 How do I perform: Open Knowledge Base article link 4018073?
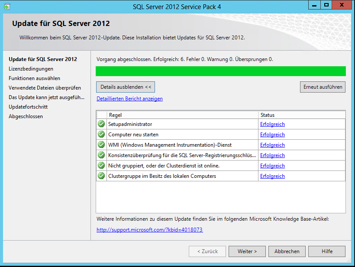click(149, 230)
